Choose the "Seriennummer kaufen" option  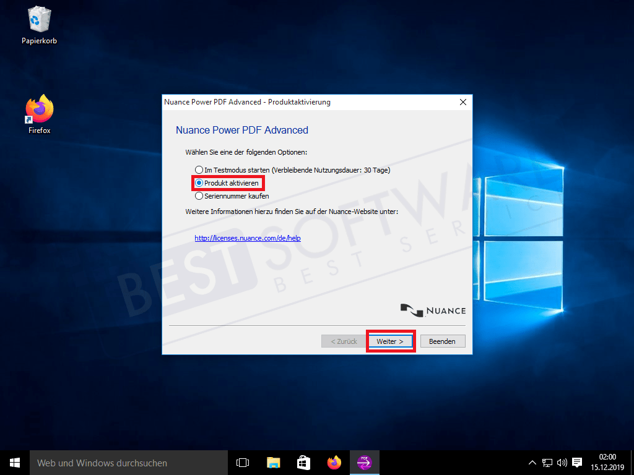199,196
